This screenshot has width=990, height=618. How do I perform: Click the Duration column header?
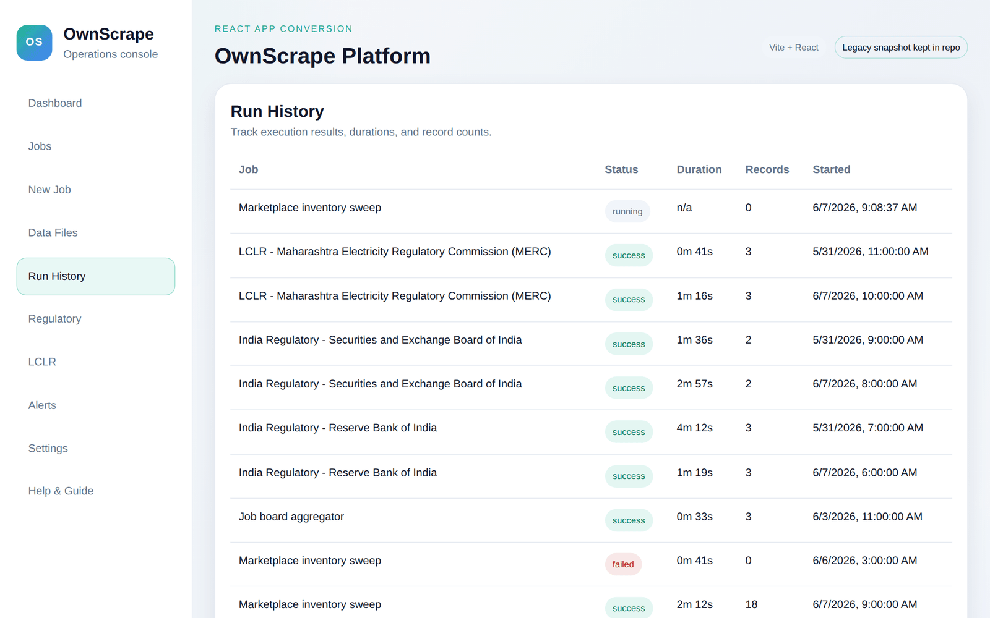click(699, 169)
